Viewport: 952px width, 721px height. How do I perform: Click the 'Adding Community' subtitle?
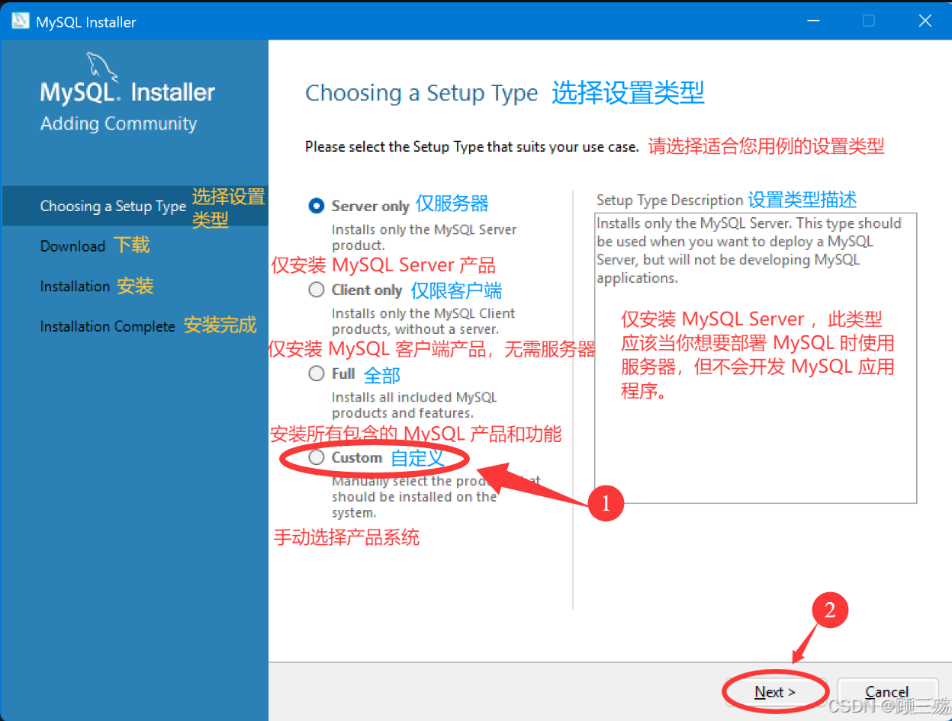pos(118,123)
